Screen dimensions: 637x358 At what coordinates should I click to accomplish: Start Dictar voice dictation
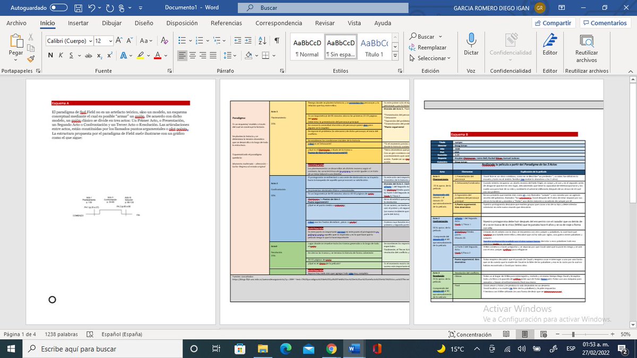click(471, 45)
